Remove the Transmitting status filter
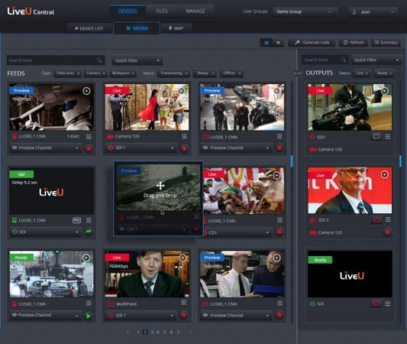Screen dimensions: 407x344 click(x=186, y=73)
